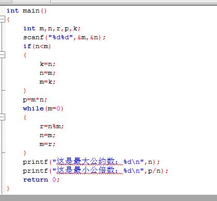217x201 pixels.
Task: Click the closing brace of main function
Action: [8, 188]
